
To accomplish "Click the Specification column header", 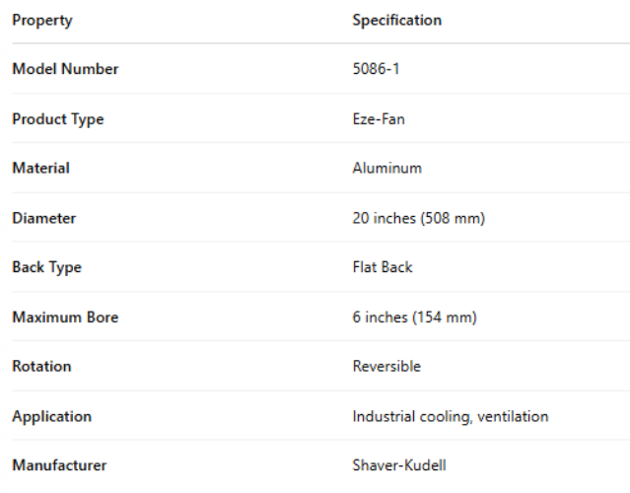I will 396,20.
